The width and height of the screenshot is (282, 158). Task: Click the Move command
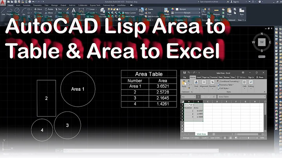point(38,9)
